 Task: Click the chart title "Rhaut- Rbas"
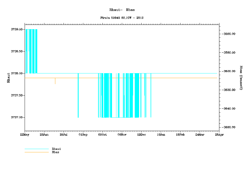pyautogui.click(x=122, y=10)
